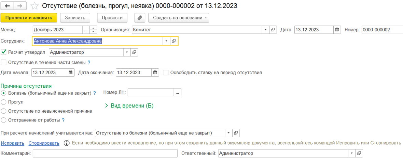
Task: Uncheck the Расчет утвердил checkbox
Action: click(4, 52)
